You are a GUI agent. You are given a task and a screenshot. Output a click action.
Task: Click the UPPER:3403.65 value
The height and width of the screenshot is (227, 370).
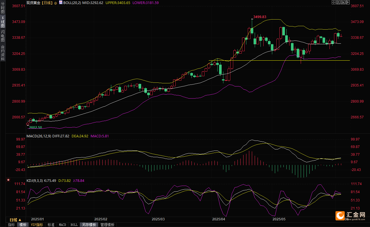coord(118,3)
